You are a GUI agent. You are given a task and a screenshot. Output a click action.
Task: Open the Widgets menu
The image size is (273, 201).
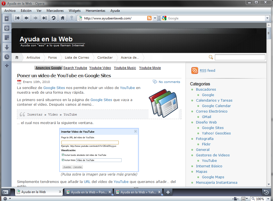[x=75, y=11]
